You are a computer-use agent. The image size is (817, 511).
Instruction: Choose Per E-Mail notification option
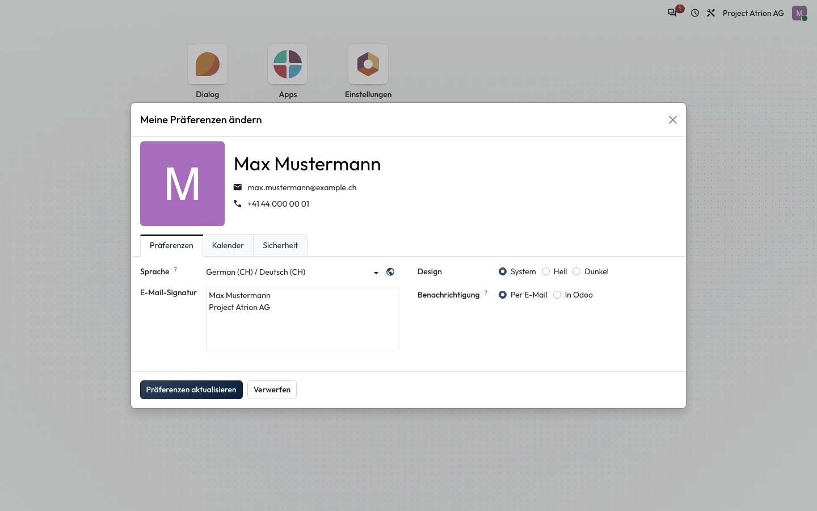click(503, 295)
